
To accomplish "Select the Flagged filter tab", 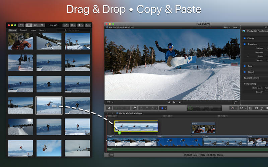I will coord(23,30).
